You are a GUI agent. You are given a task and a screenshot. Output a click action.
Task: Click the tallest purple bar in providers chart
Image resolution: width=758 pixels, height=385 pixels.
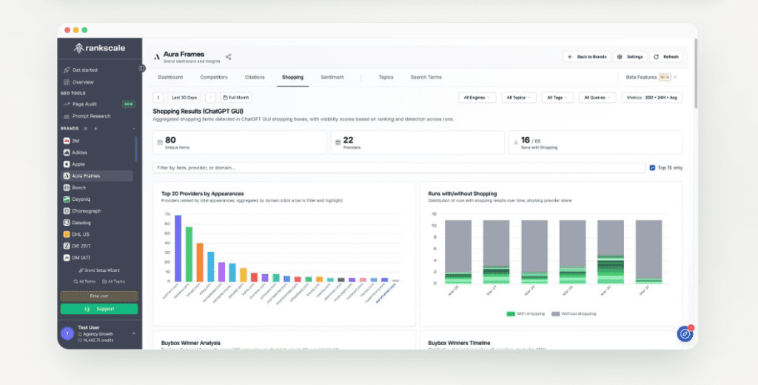[x=178, y=248]
